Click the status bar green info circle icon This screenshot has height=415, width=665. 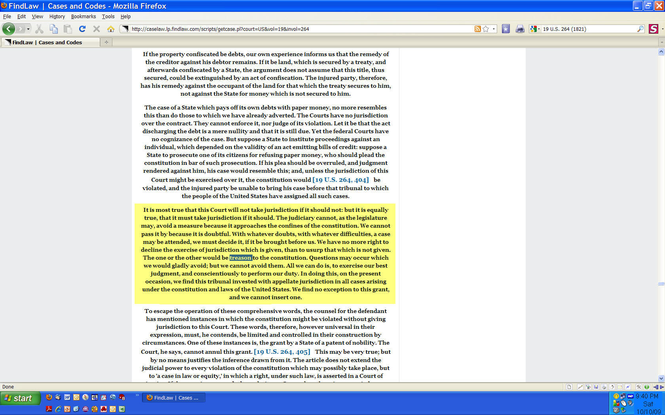(646, 387)
